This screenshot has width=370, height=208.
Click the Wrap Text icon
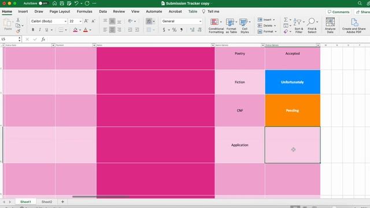149,21
